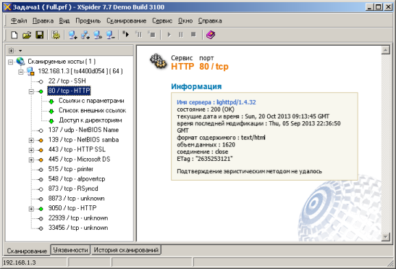Open the Окно menu

coord(185,21)
